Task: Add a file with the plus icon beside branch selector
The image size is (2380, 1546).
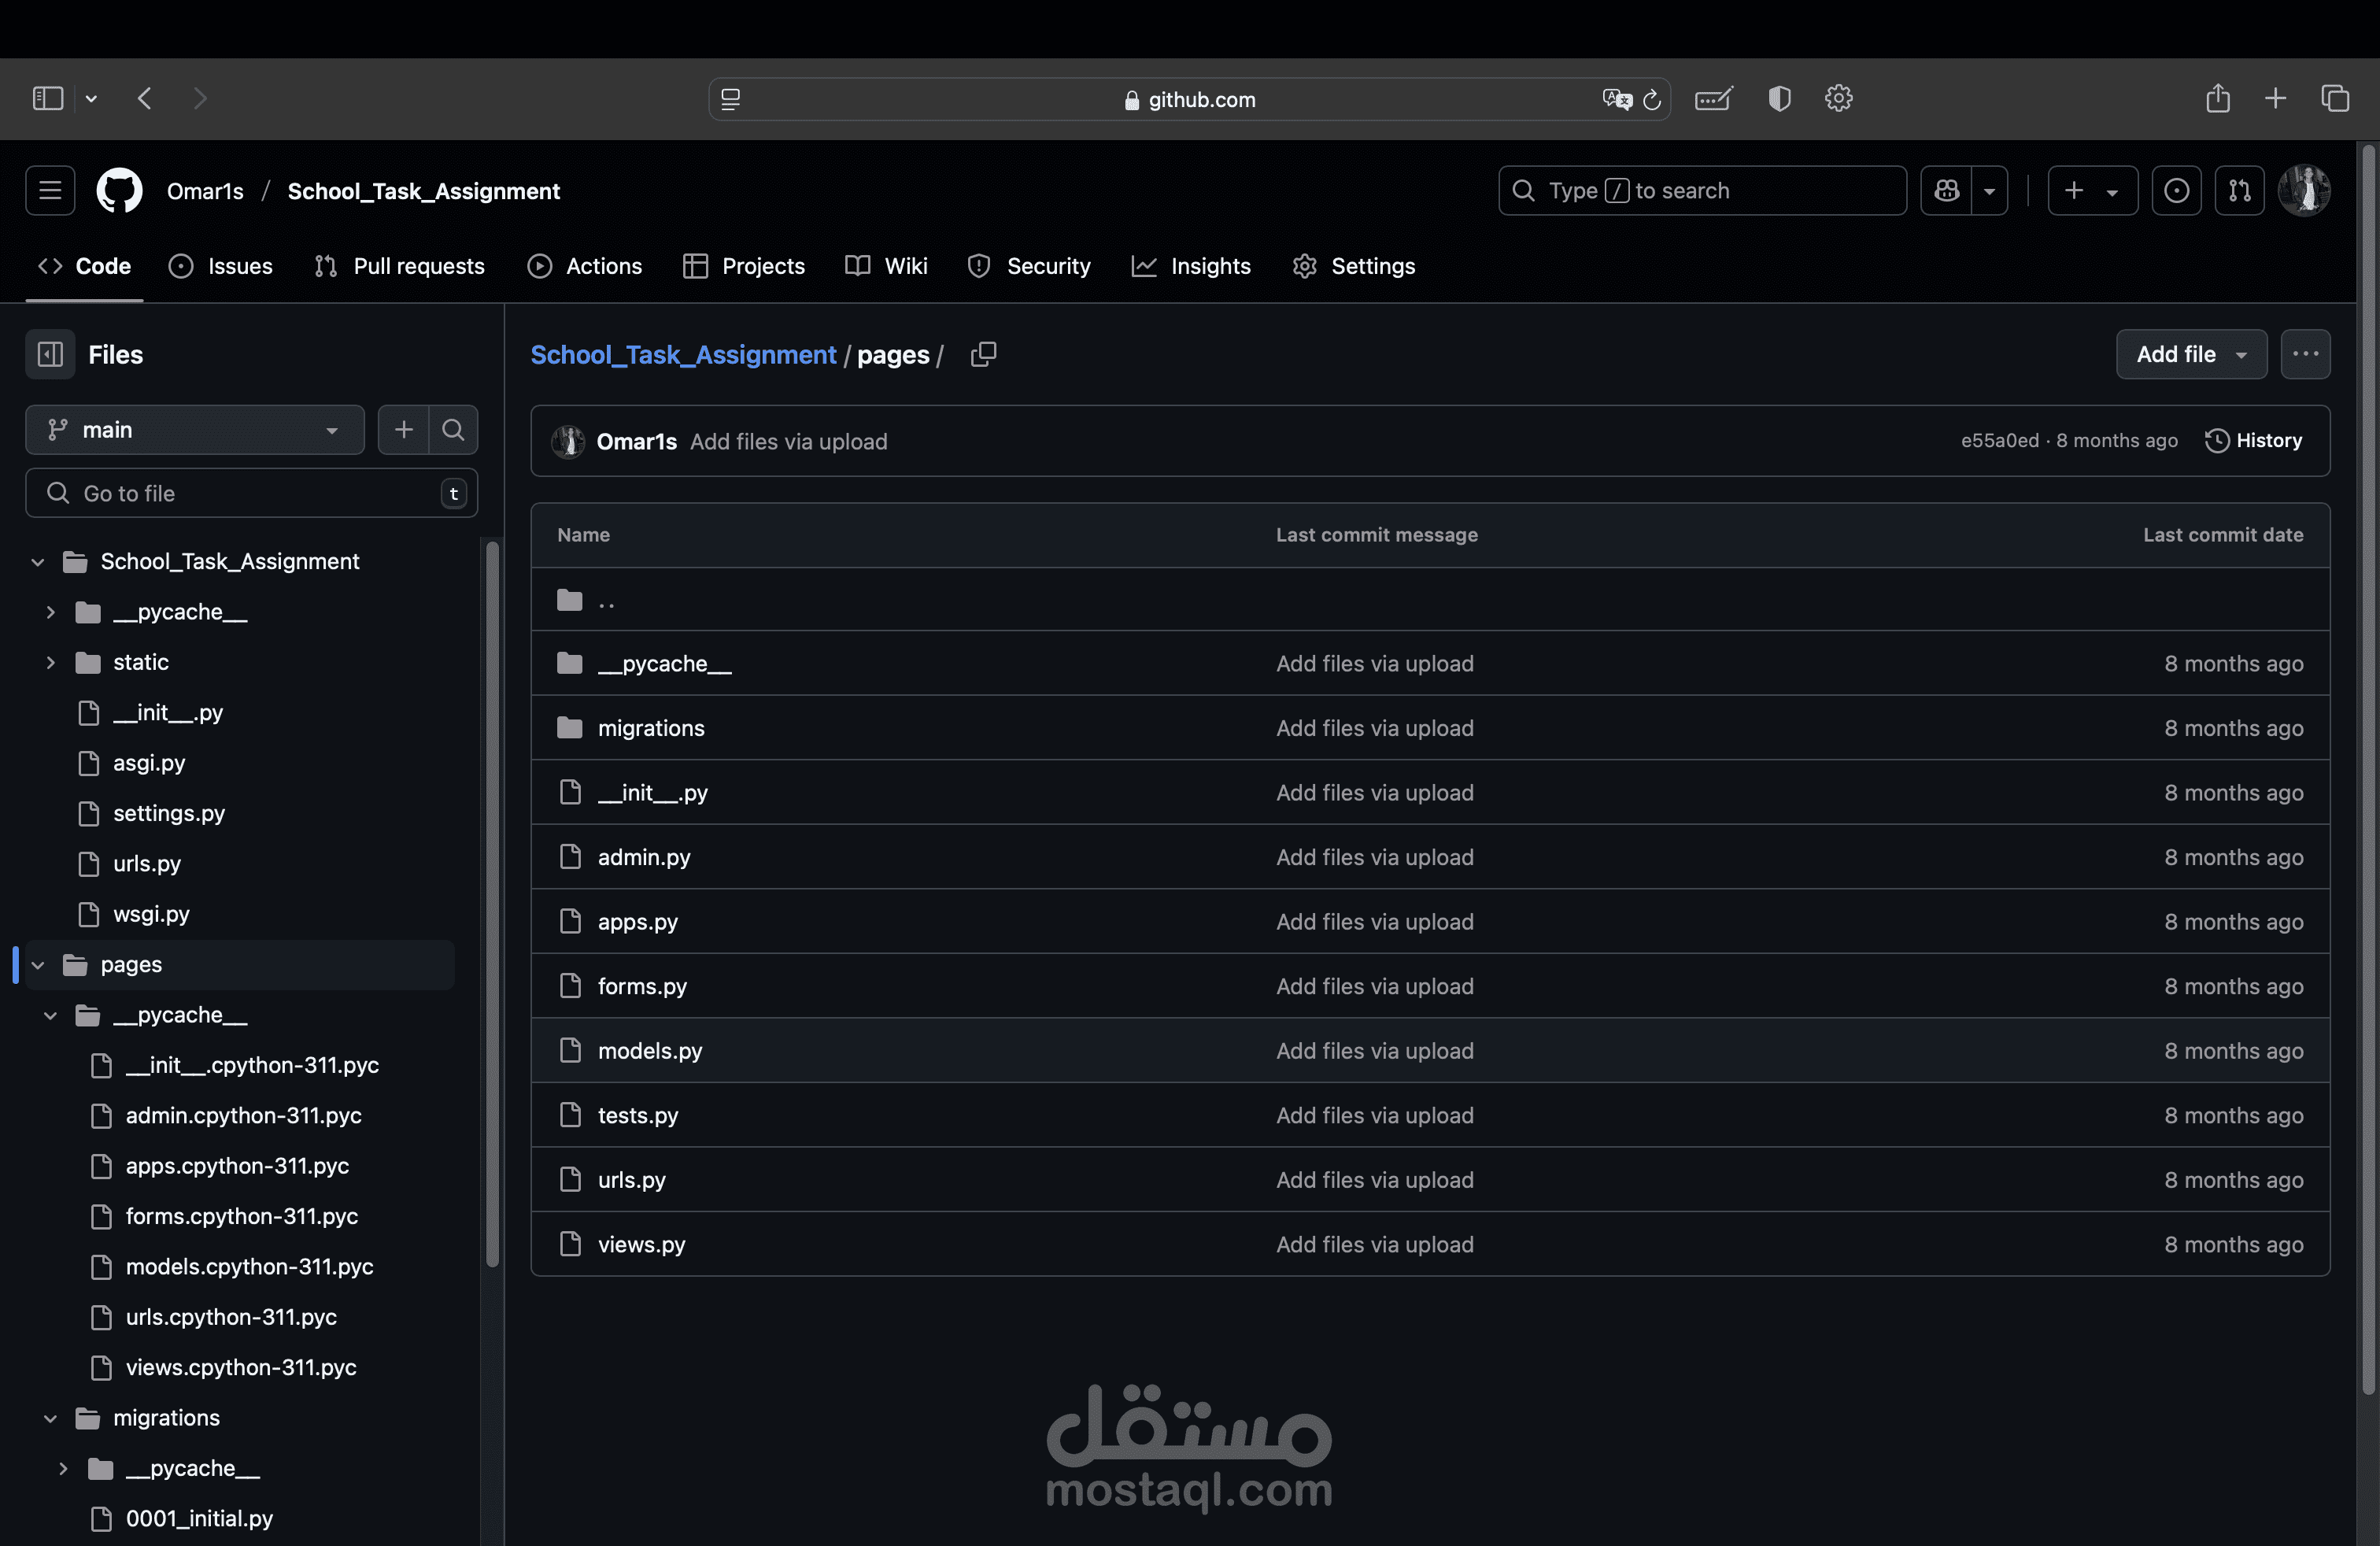Action: click(x=403, y=430)
